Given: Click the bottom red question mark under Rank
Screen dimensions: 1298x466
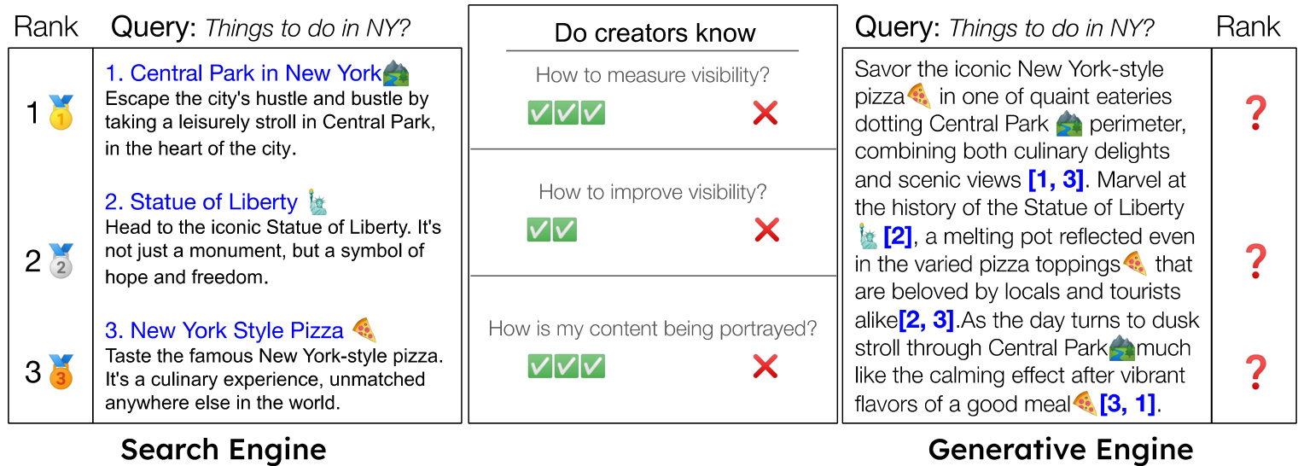Looking at the screenshot, I should (x=1254, y=373).
